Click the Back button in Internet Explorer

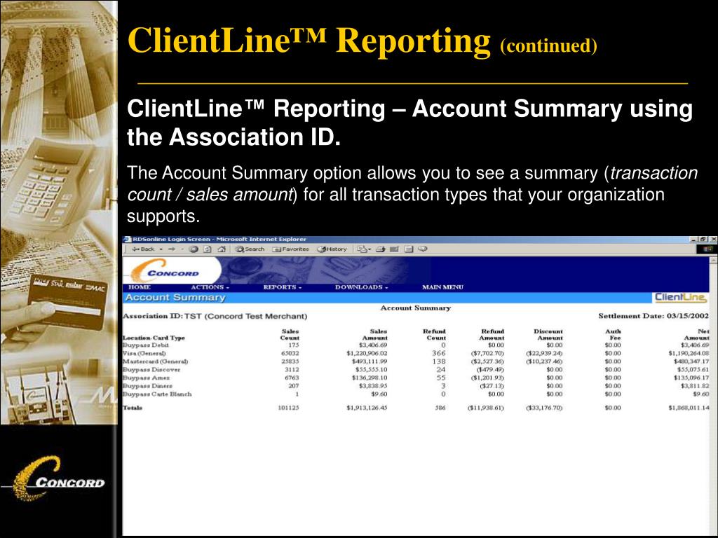coord(143,249)
